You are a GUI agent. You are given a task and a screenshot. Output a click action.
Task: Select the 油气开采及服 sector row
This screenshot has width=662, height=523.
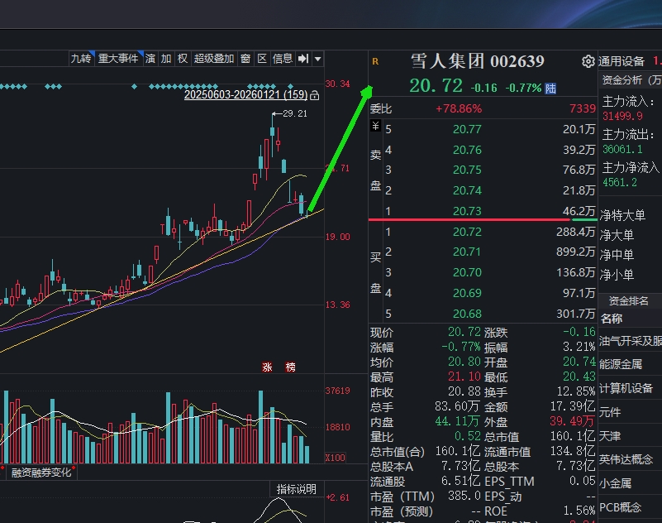[631, 341]
